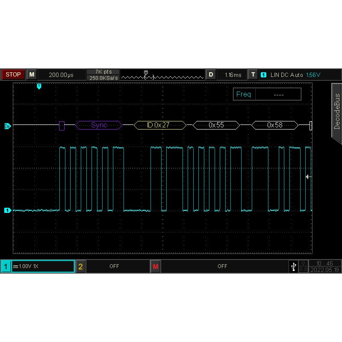The image size is (342, 342).
Task: Select the M main timebase icon
Action: [x=32, y=74]
